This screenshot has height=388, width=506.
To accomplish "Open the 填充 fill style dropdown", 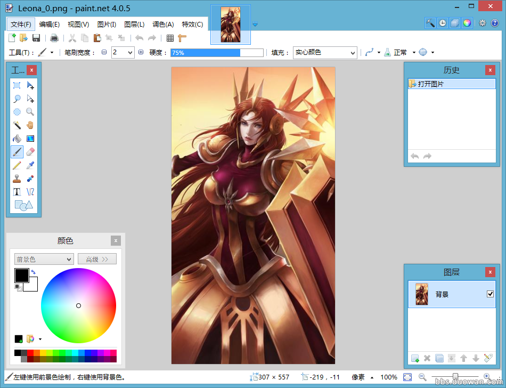I will pyautogui.click(x=325, y=52).
